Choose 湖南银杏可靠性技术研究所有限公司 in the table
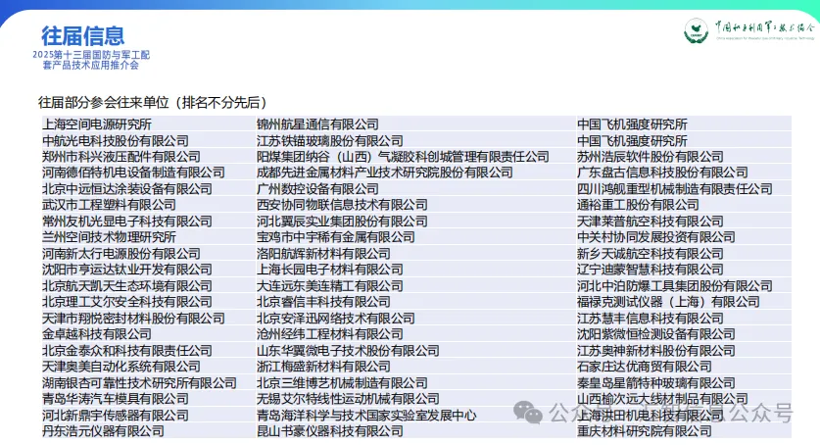The width and height of the screenshot is (820, 445). click(x=139, y=383)
